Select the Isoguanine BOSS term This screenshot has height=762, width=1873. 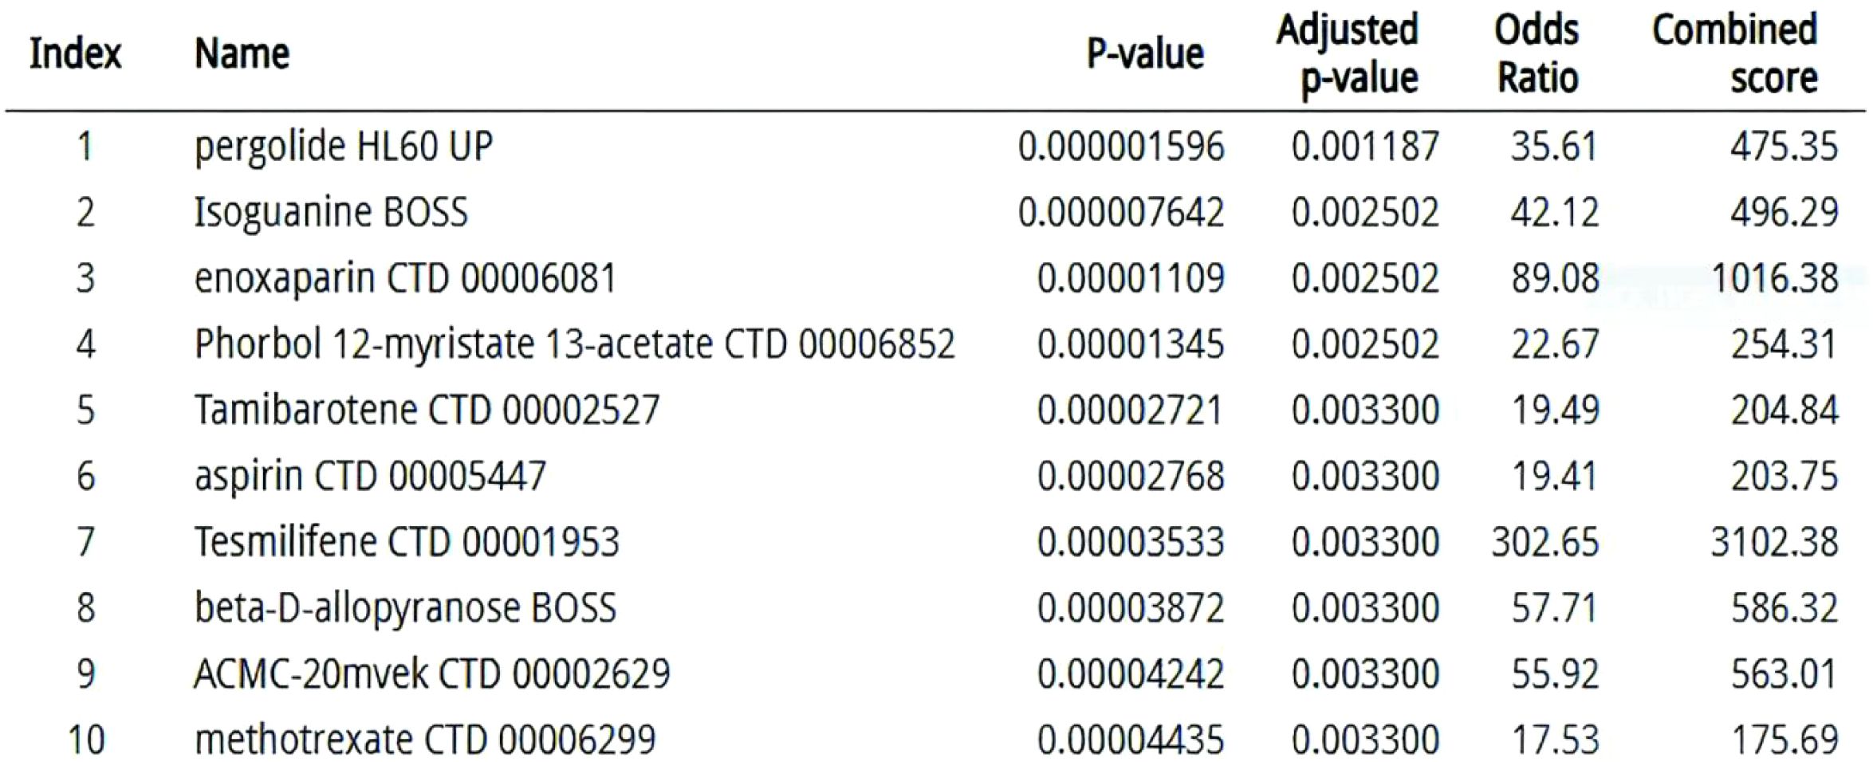331,213
